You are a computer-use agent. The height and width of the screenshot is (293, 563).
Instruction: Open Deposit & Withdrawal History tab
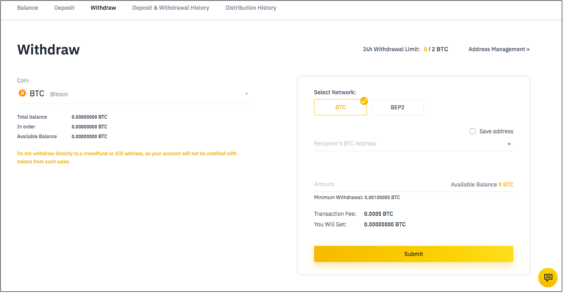click(x=171, y=8)
